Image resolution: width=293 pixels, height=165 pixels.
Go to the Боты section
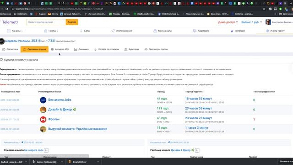85,31
